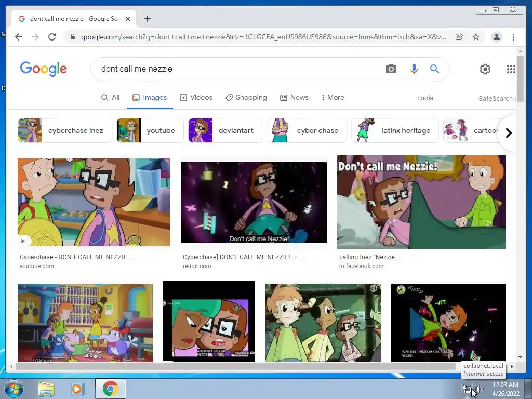
Task: Open 'Cyberchase] DON'T CALL ME NEZZIE!' link
Action: (244, 257)
